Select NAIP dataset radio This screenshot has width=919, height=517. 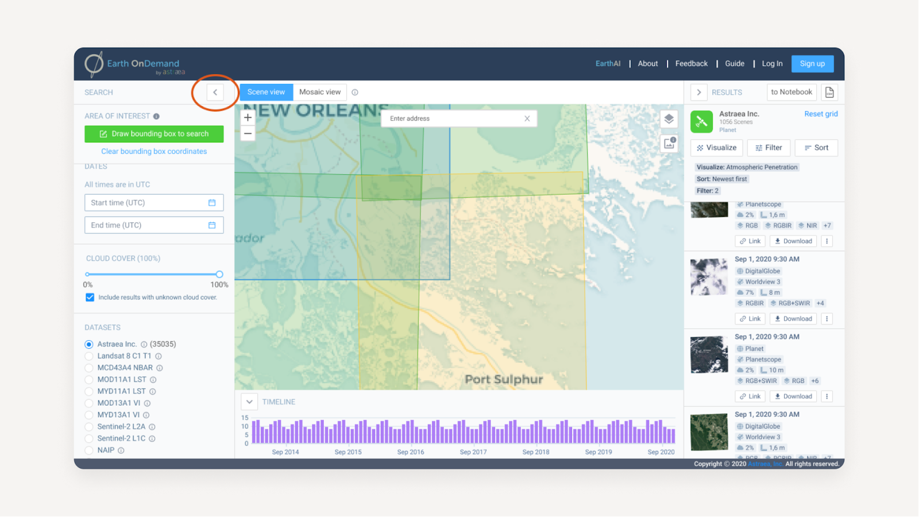pyautogui.click(x=89, y=450)
